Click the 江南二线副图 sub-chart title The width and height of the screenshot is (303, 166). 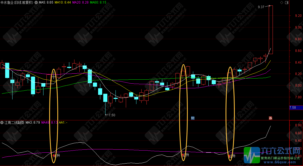[x=14, y=123]
